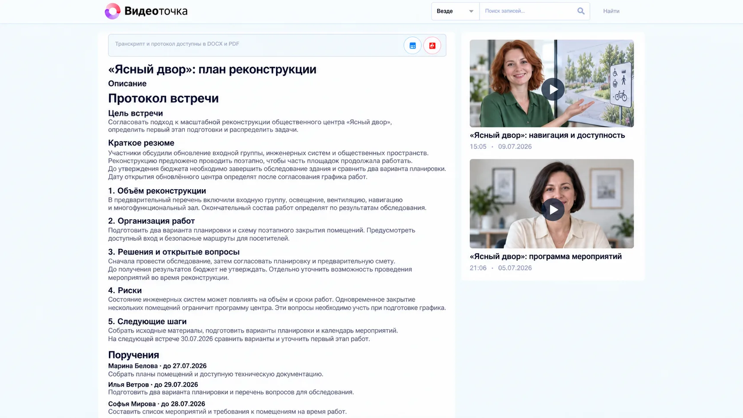743x418 pixels.
Task: Click the 5. Следующие шаги heading
Action: click(147, 321)
